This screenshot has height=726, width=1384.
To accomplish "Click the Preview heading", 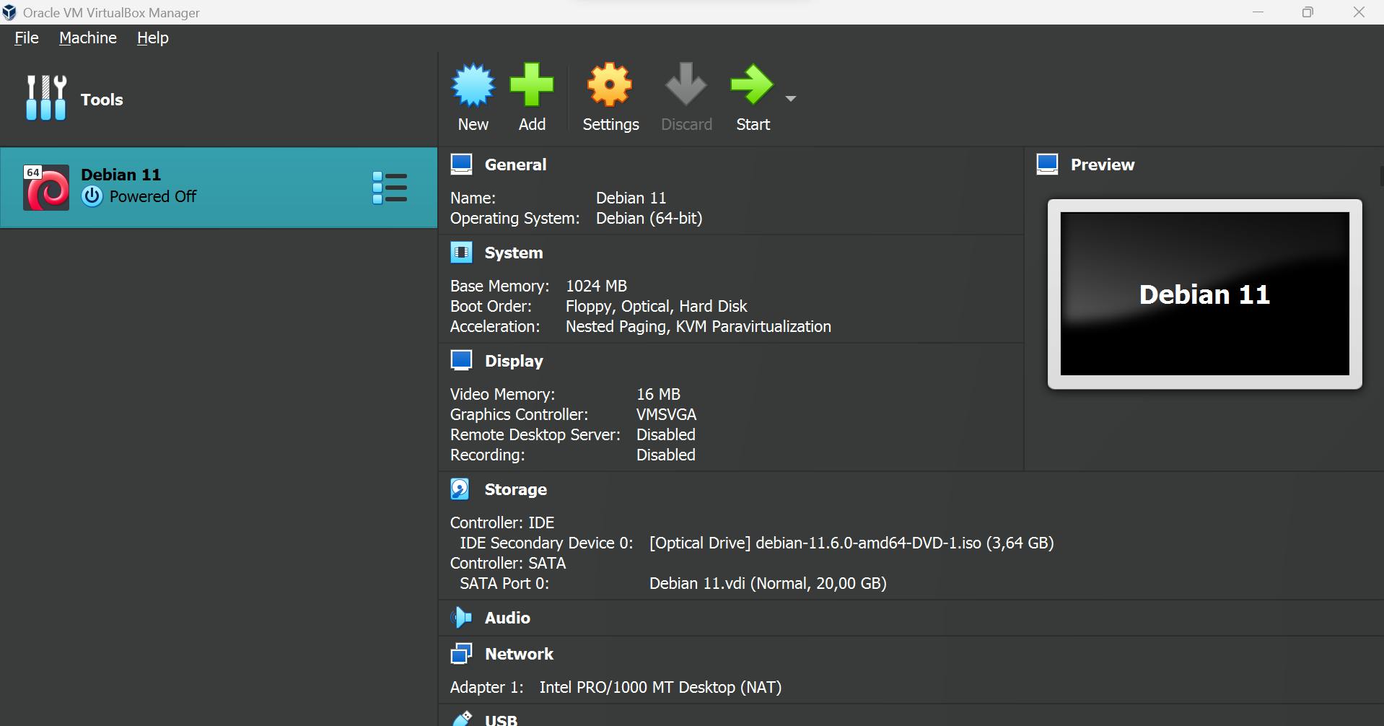I will pos(1103,165).
